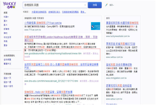Viewport: 156px width, 105px height.
Task: Switch to the 購物 shopping search category
Action: point(5,33)
